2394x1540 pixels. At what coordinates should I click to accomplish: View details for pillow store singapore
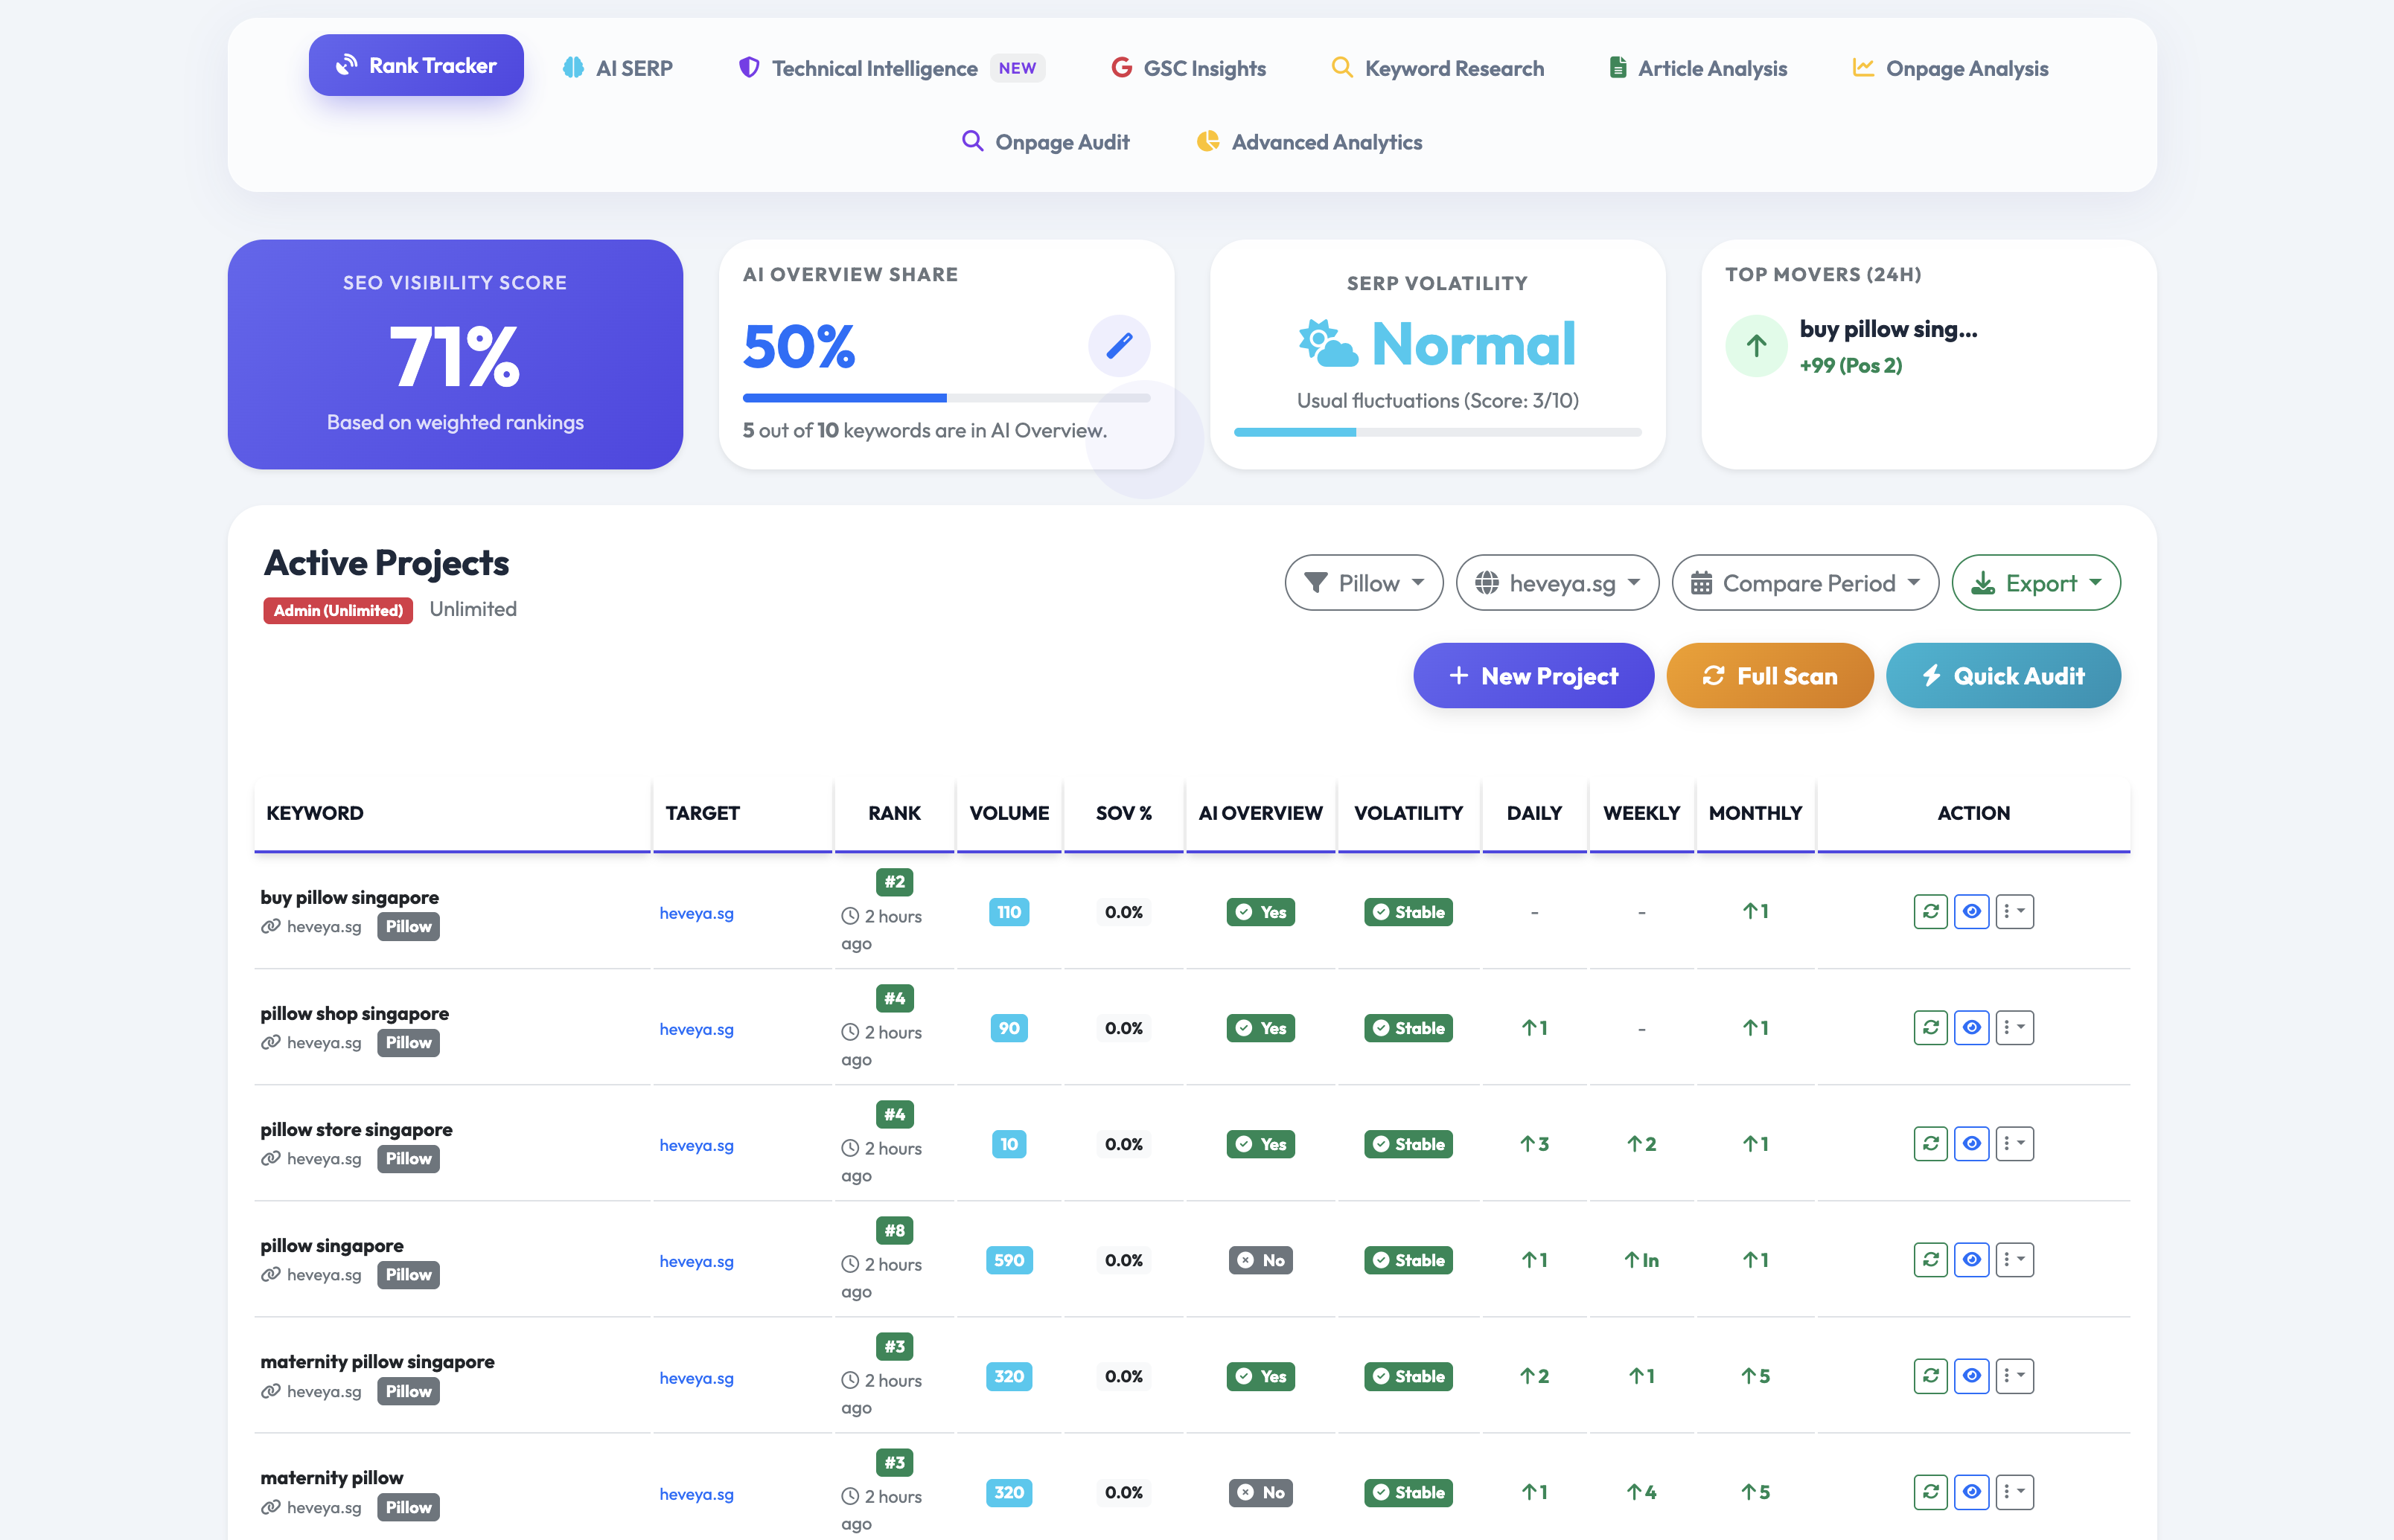tap(1972, 1144)
